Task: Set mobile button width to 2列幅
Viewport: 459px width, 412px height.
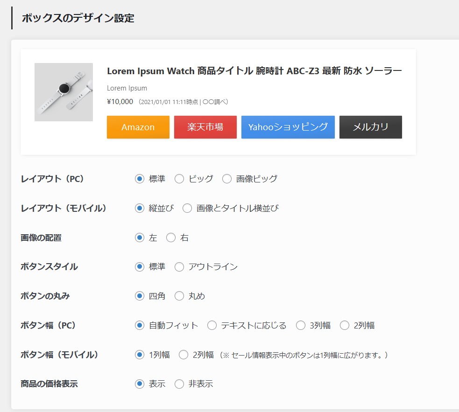Action: (x=184, y=355)
